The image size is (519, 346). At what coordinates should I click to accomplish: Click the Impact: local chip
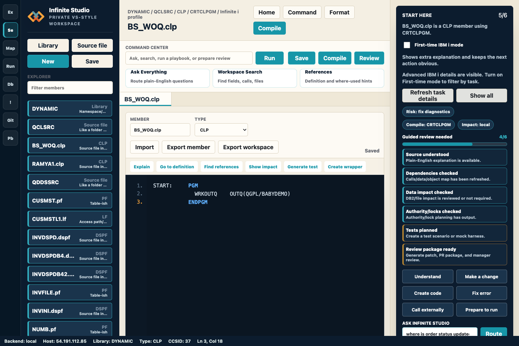(476, 125)
